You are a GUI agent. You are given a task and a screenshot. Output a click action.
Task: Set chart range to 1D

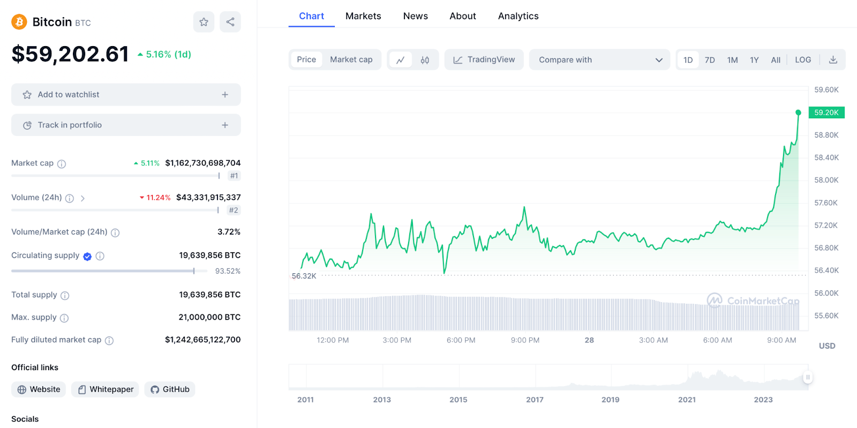688,60
